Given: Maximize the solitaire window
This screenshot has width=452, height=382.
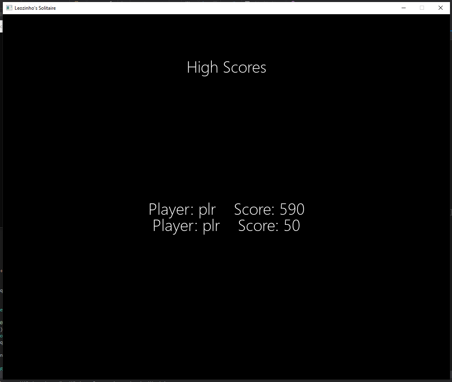Looking at the screenshot, I should click(x=422, y=8).
